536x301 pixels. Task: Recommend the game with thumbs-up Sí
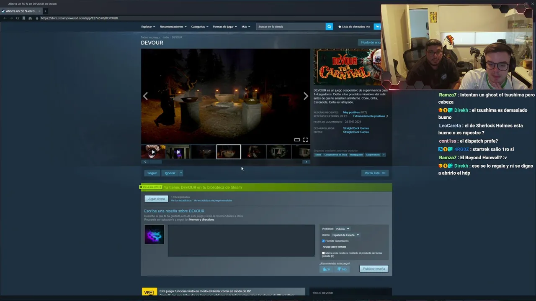(326, 269)
